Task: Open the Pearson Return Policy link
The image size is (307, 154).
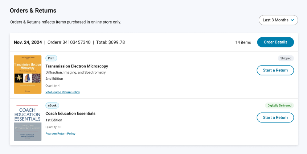Action: coord(60,134)
